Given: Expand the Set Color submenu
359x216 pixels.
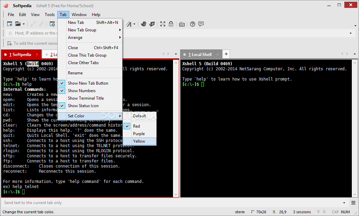Looking at the screenshot, I should click(90, 116).
